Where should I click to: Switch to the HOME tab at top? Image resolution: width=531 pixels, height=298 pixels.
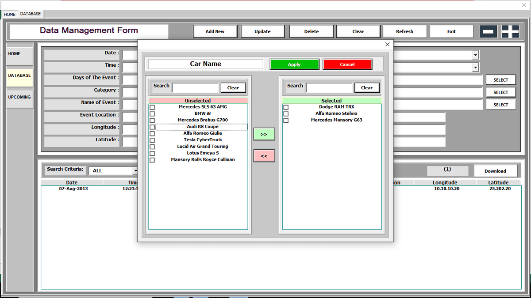[x=9, y=14]
